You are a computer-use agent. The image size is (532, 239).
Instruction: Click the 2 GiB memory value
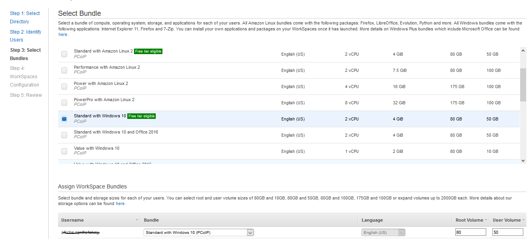click(398, 151)
